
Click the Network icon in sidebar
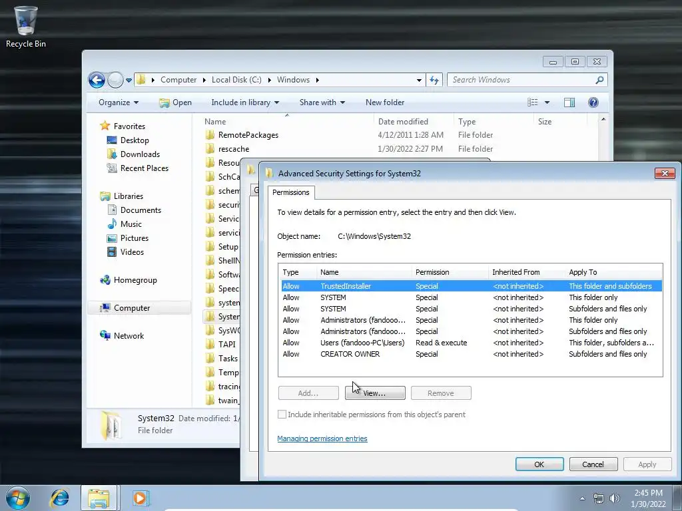pyautogui.click(x=105, y=335)
